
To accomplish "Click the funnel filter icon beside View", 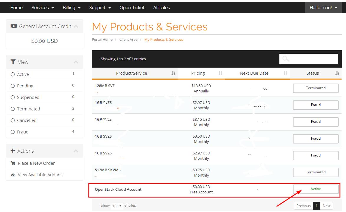I will click(x=13, y=62).
